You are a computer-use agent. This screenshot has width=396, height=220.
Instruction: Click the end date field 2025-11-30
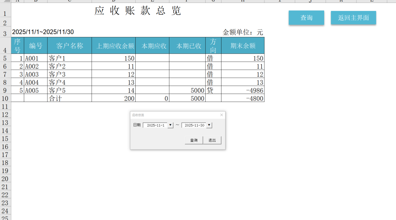(194, 125)
